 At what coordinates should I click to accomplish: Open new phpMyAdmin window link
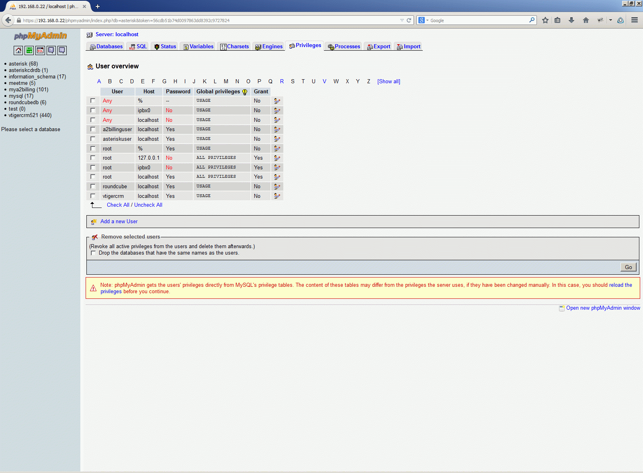[603, 308]
